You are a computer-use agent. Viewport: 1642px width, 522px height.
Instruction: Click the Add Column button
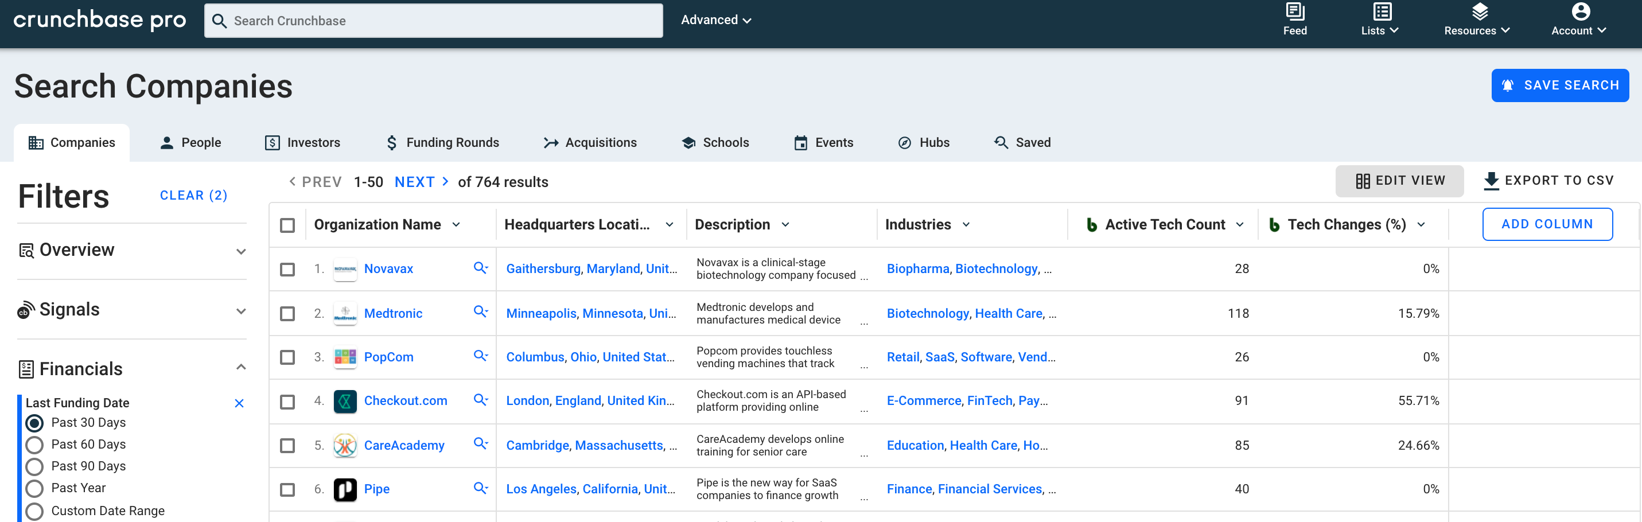point(1546,224)
